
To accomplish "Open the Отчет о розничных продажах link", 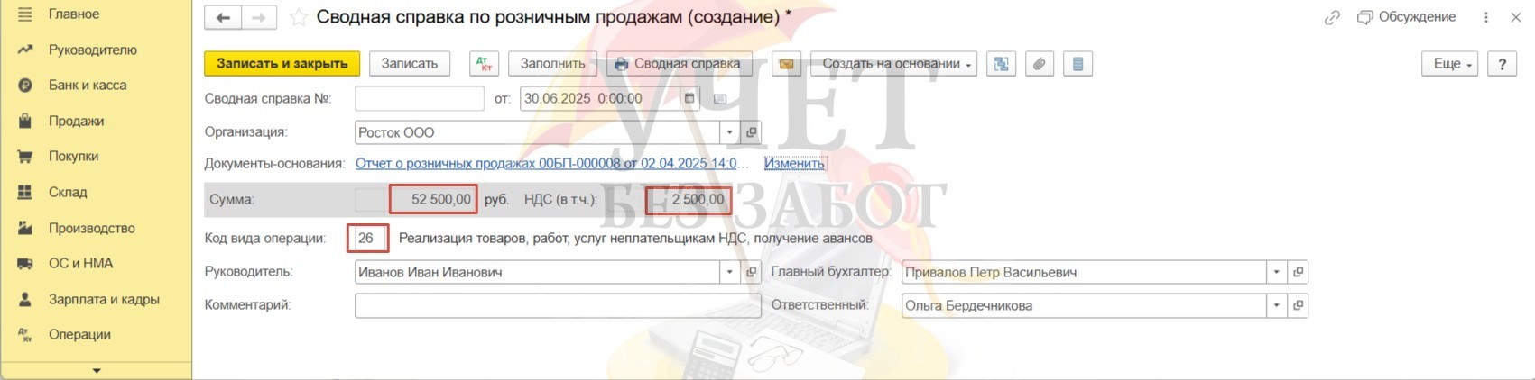I will click(x=552, y=164).
